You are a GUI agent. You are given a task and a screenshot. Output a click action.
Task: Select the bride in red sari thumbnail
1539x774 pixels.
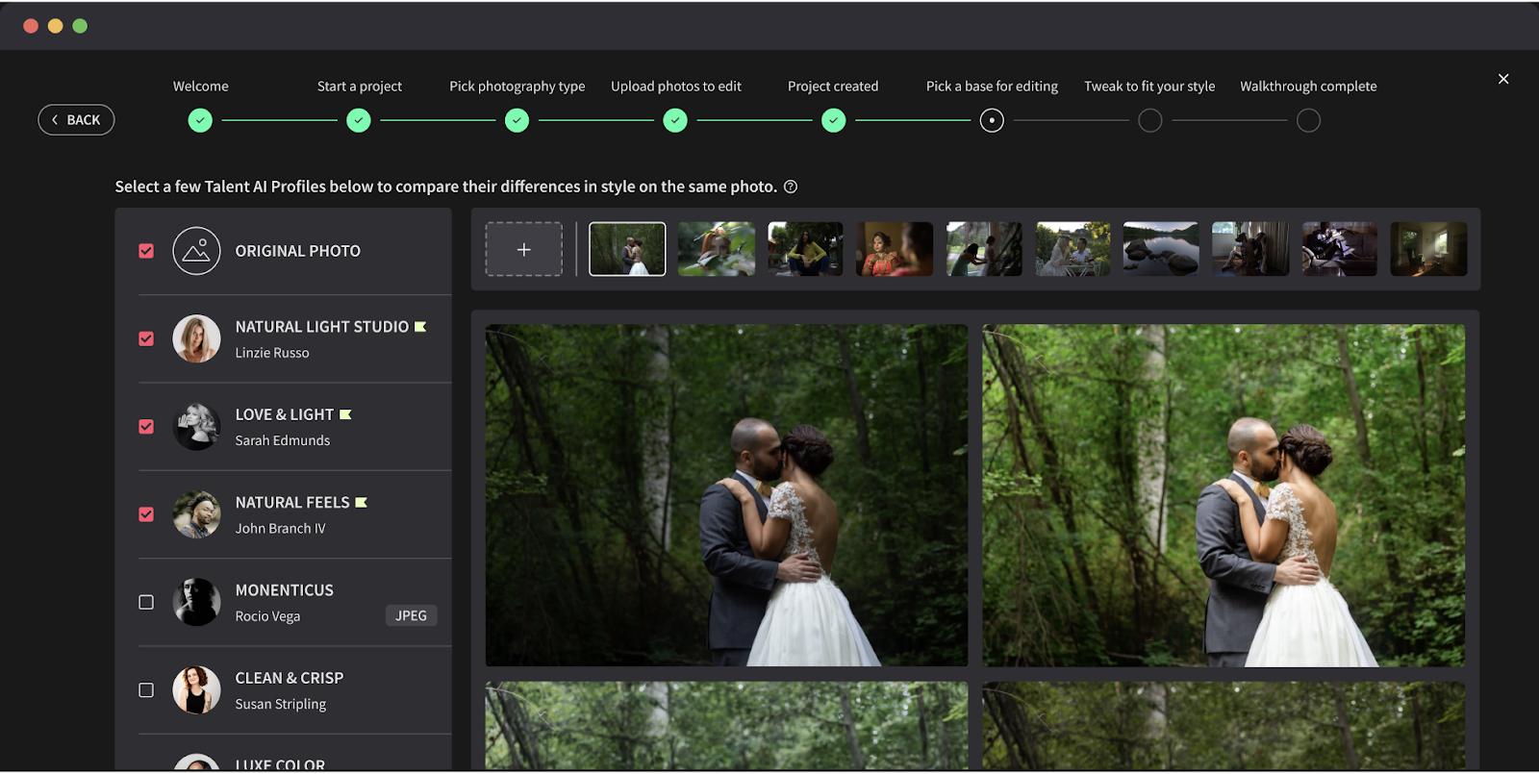click(895, 249)
